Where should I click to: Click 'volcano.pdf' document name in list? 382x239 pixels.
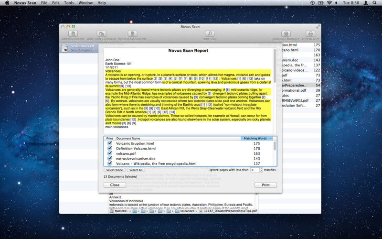tap(126, 153)
